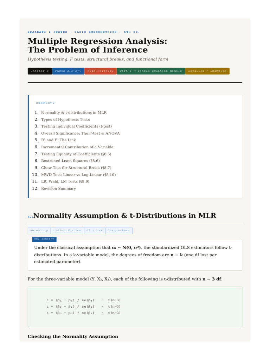
Task: Click Part I — Single-Equation Models badge
Action: click(150, 71)
